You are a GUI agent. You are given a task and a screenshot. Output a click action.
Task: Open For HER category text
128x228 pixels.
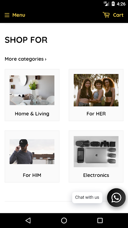pos(96,113)
